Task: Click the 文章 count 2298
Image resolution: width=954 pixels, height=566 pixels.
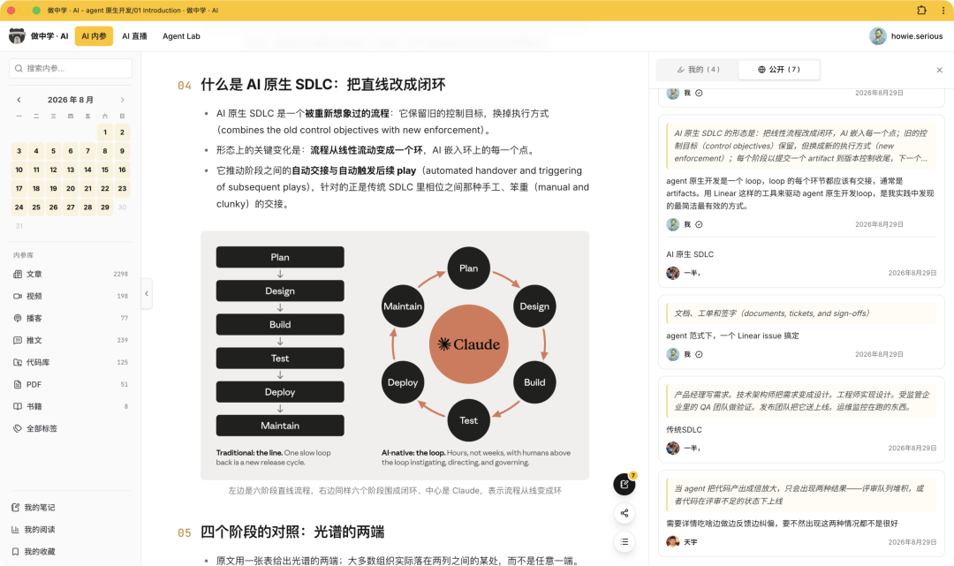Action: (x=120, y=275)
